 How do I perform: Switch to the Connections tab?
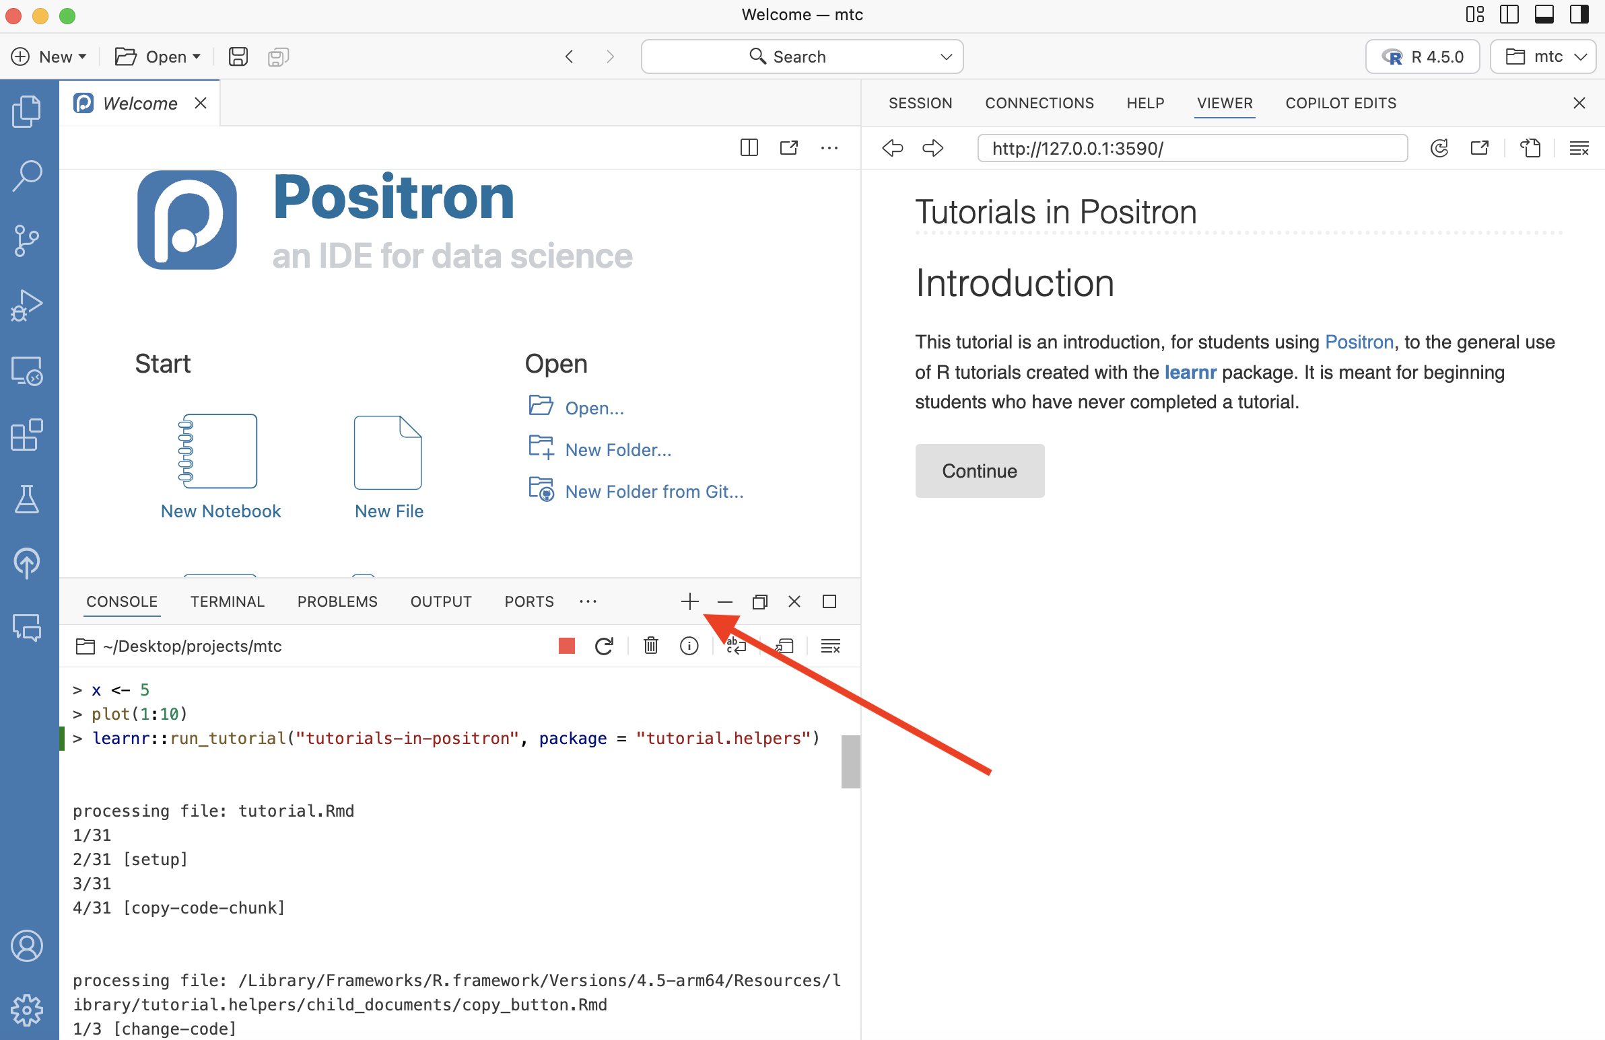click(1039, 103)
